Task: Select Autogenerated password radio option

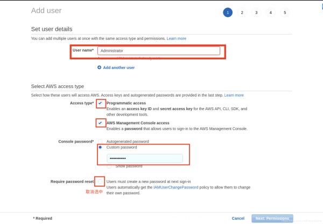Action: (100, 141)
